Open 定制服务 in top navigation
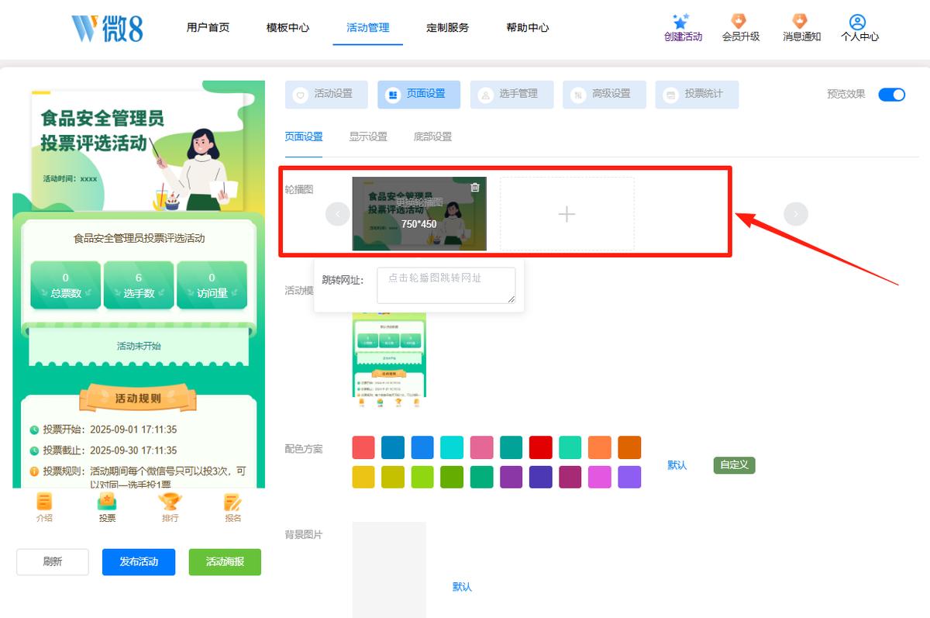This screenshot has height=618, width=930. tap(447, 28)
